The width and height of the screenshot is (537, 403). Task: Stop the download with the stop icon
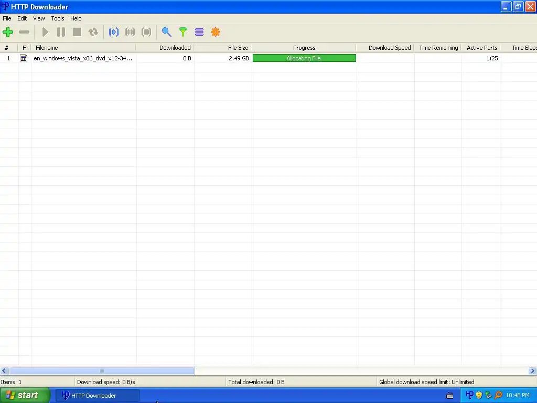77,32
